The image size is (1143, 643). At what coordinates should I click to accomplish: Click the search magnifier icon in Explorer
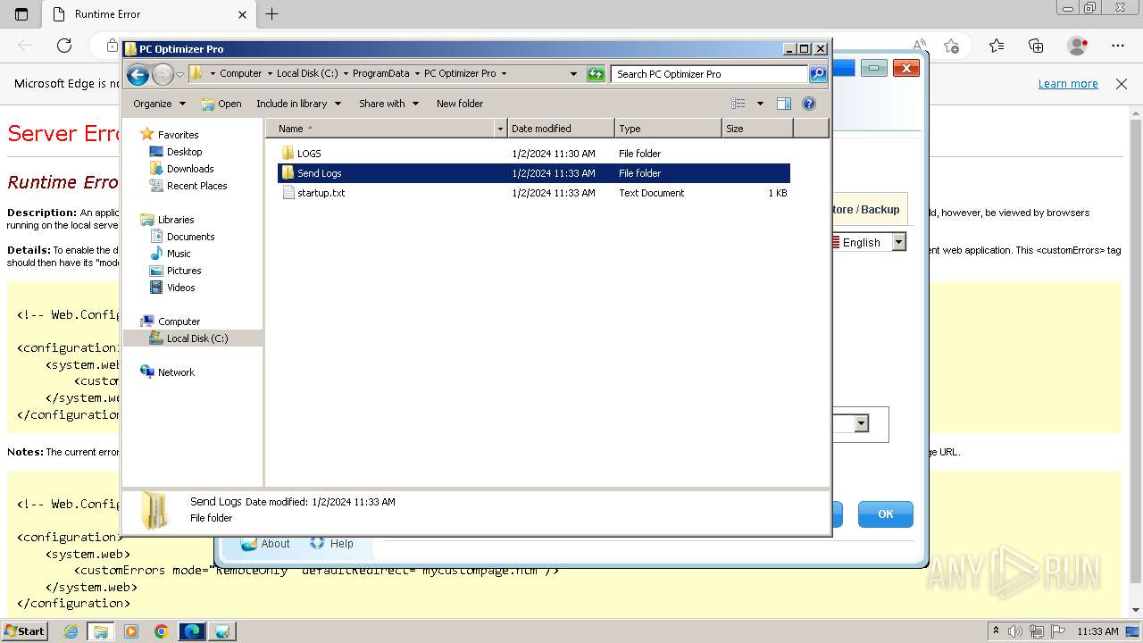818,74
